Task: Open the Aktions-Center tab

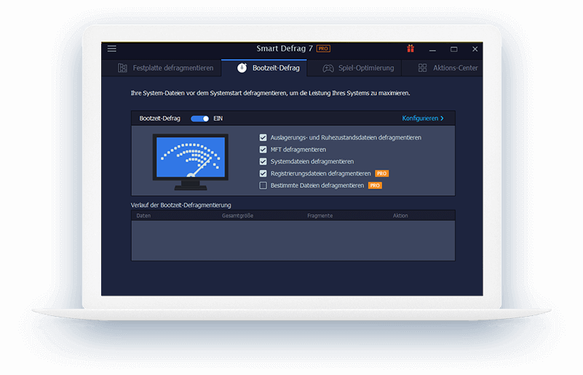Action: pyautogui.click(x=455, y=68)
